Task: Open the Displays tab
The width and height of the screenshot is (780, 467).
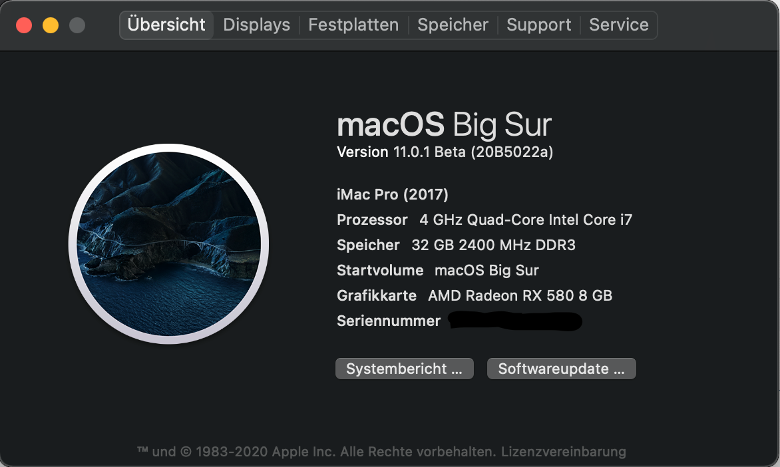Action: point(256,25)
